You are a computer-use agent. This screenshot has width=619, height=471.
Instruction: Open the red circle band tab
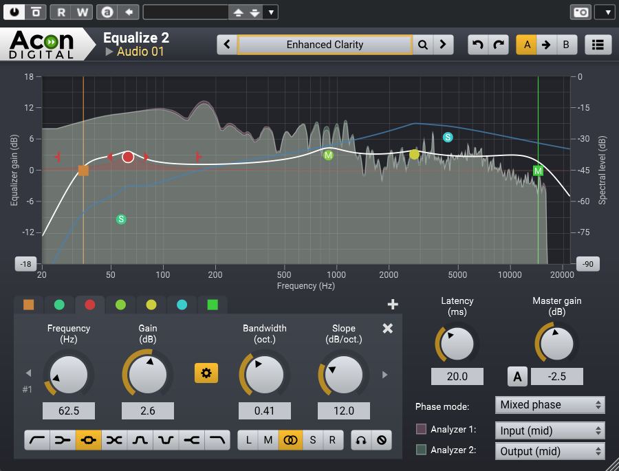pyautogui.click(x=90, y=305)
